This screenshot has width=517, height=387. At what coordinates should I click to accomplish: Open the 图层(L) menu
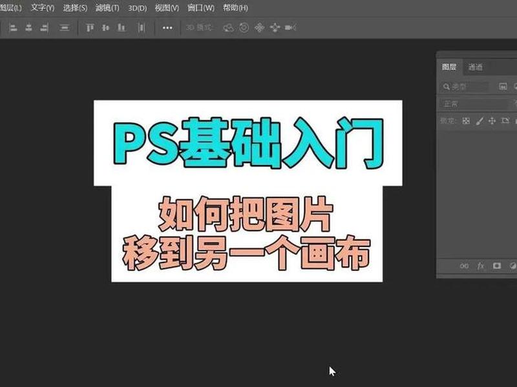tap(10, 8)
